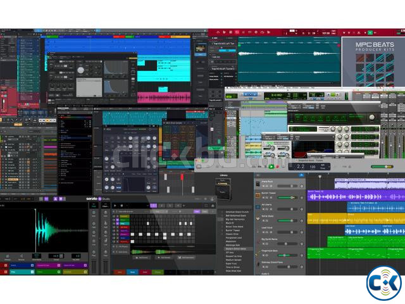
Task: Choose Classic Drive in the Library patch list
Action: (x=232, y=234)
